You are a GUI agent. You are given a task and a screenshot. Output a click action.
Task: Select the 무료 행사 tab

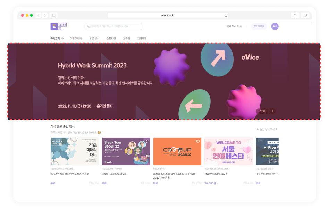tap(94, 39)
